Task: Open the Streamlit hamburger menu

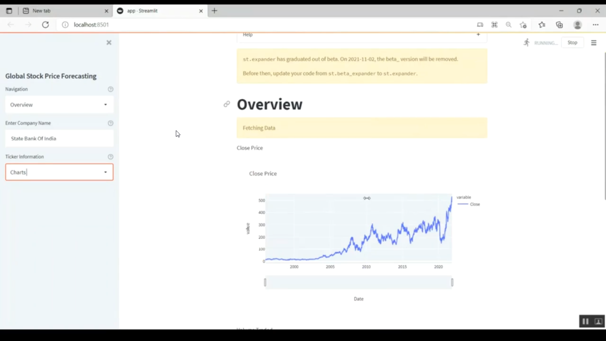Action: click(593, 43)
